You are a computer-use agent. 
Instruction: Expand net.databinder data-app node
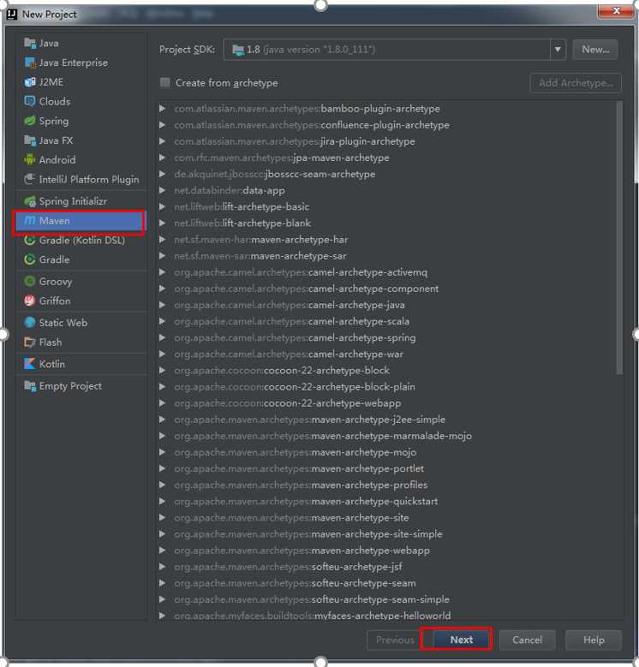pyautogui.click(x=162, y=191)
